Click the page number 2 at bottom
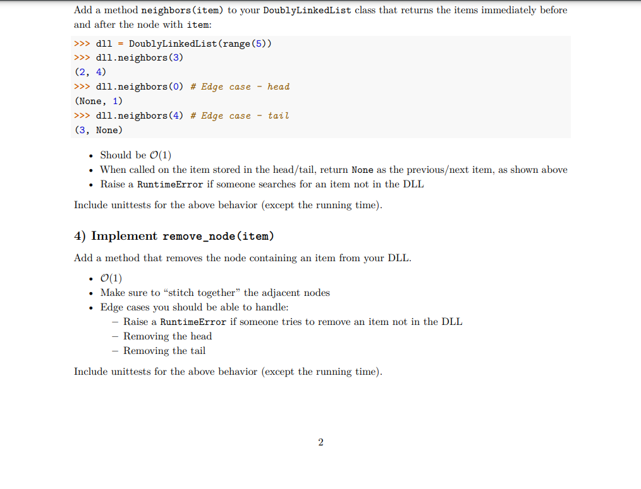Image resolution: width=641 pixels, height=489 pixels. [320, 442]
